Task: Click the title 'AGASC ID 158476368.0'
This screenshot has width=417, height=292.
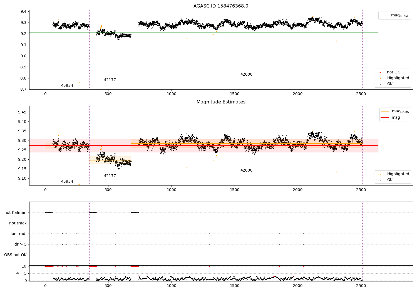Action: 221,6
